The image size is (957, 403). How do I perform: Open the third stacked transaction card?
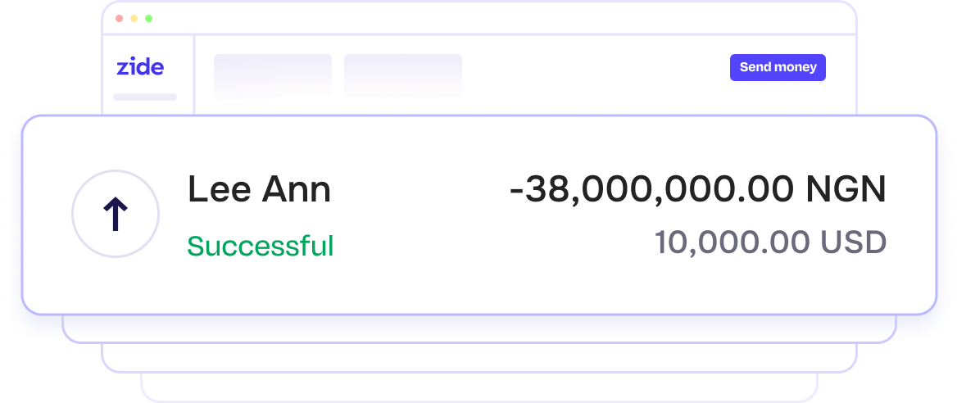tap(479, 358)
